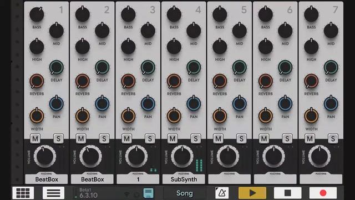Screen dimensions: 355x200
Task: Click the channel 3 volume knob
Action: point(136,157)
